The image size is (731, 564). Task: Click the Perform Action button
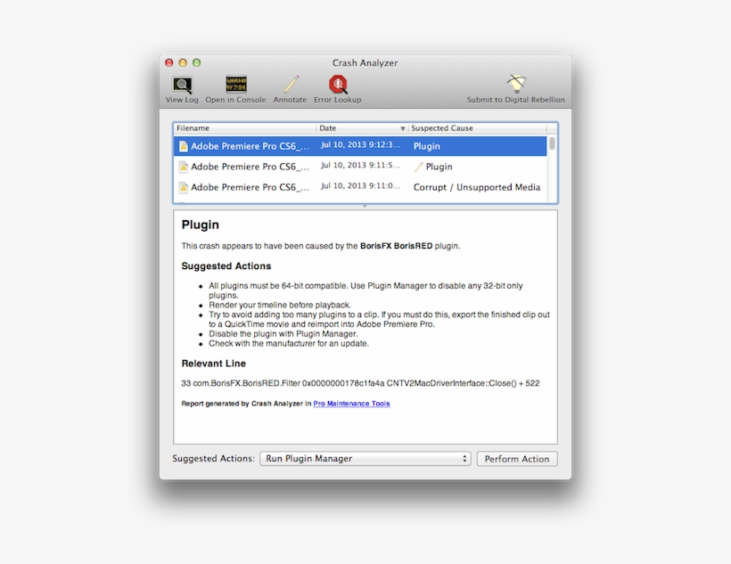(516, 459)
